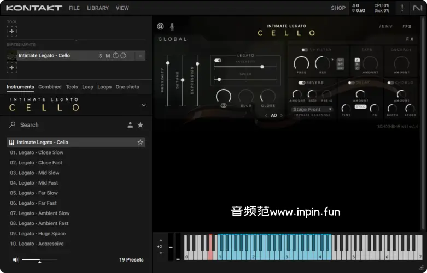Favorite the Intimate Legato - Cello preset
Image resolution: width=427 pixels, height=273 pixels.
pyautogui.click(x=141, y=143)
